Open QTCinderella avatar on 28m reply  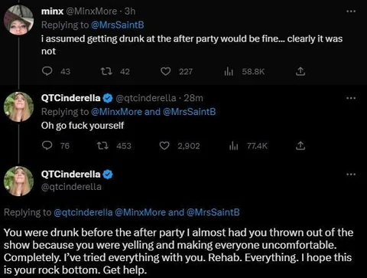coord(18,106)
